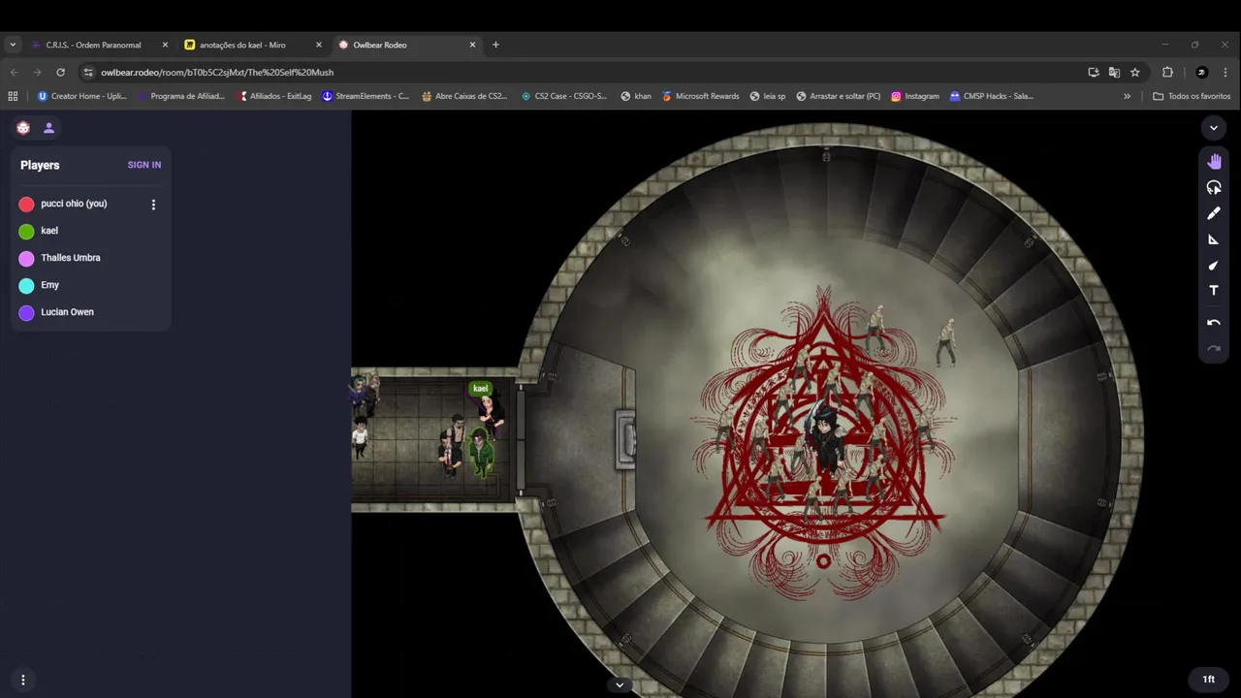The image size is (1241, 698).
Task: Open Todos os favoritos folder
Action: [x=1192, y=96]
